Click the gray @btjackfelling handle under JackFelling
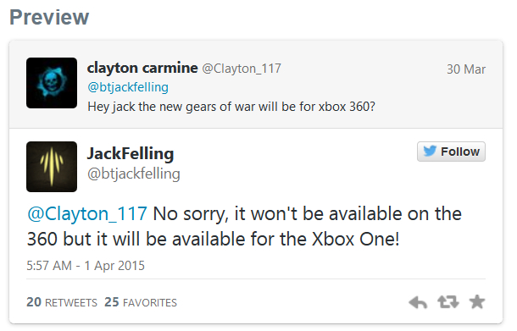 pyautogui.click(x=134, y=174)
